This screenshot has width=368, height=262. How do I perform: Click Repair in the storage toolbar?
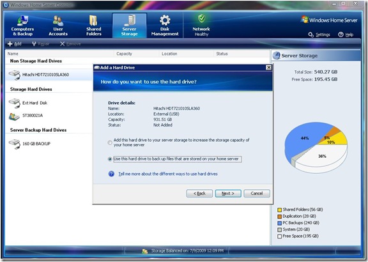click(x=41, y=43)
